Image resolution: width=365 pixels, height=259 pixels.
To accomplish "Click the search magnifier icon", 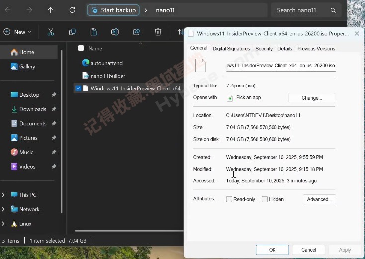I will [333, 10].
